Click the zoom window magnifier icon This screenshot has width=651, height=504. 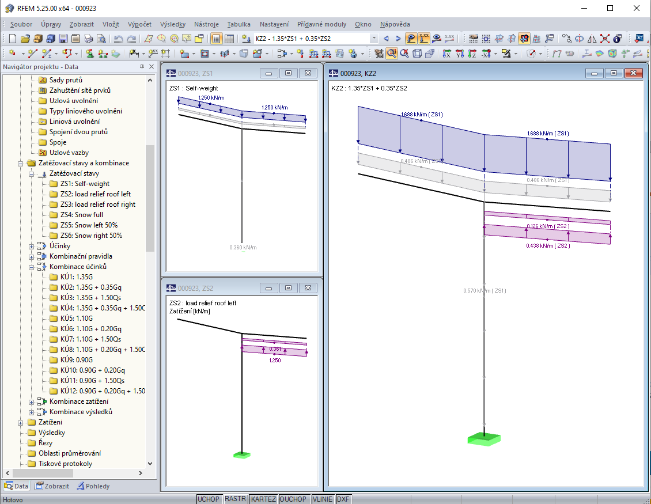click(x=392, y=53)
